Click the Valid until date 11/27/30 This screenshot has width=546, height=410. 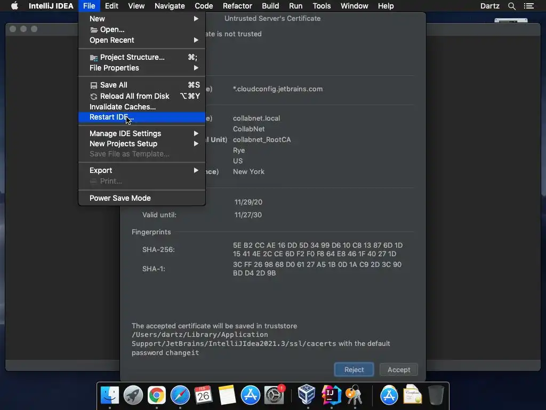point(248,215)
